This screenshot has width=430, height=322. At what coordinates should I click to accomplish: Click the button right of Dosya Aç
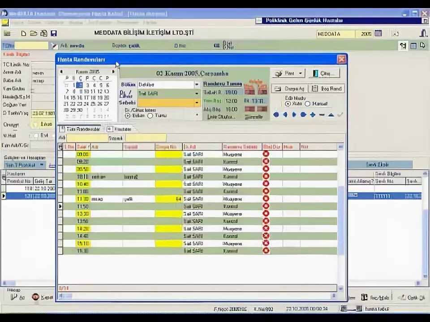(x=327, y=89)
